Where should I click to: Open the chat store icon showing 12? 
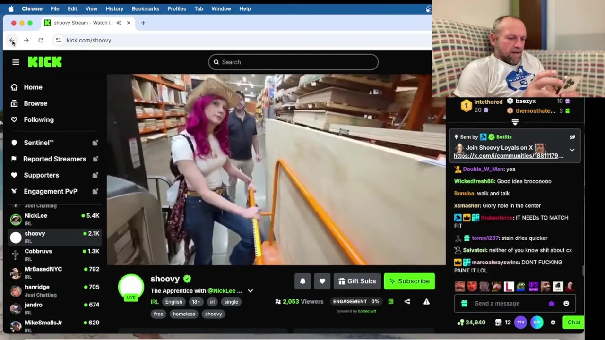coord(503,323)
